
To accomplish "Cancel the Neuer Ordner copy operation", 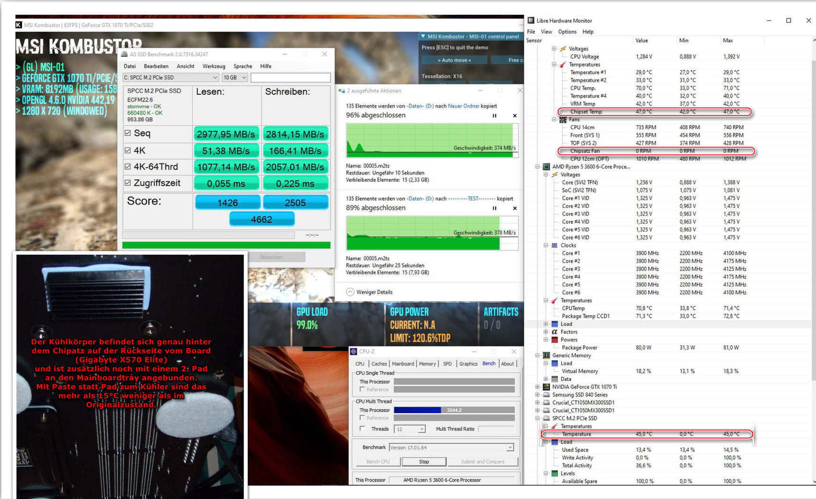I will (515, 116).
